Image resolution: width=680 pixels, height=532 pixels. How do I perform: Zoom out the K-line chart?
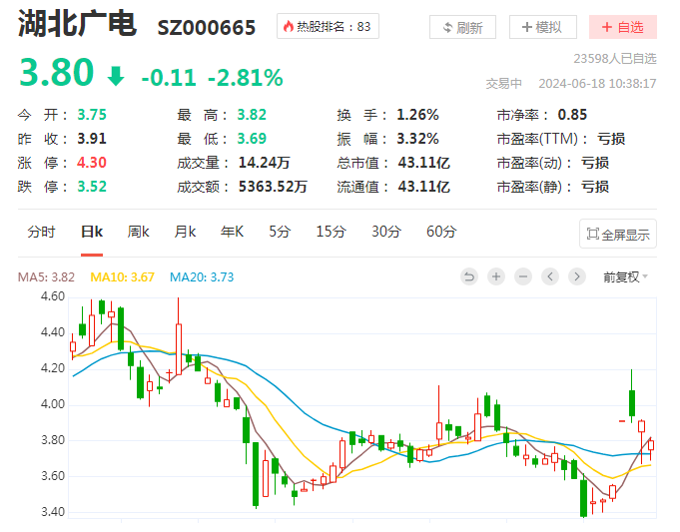coord(522,276)
